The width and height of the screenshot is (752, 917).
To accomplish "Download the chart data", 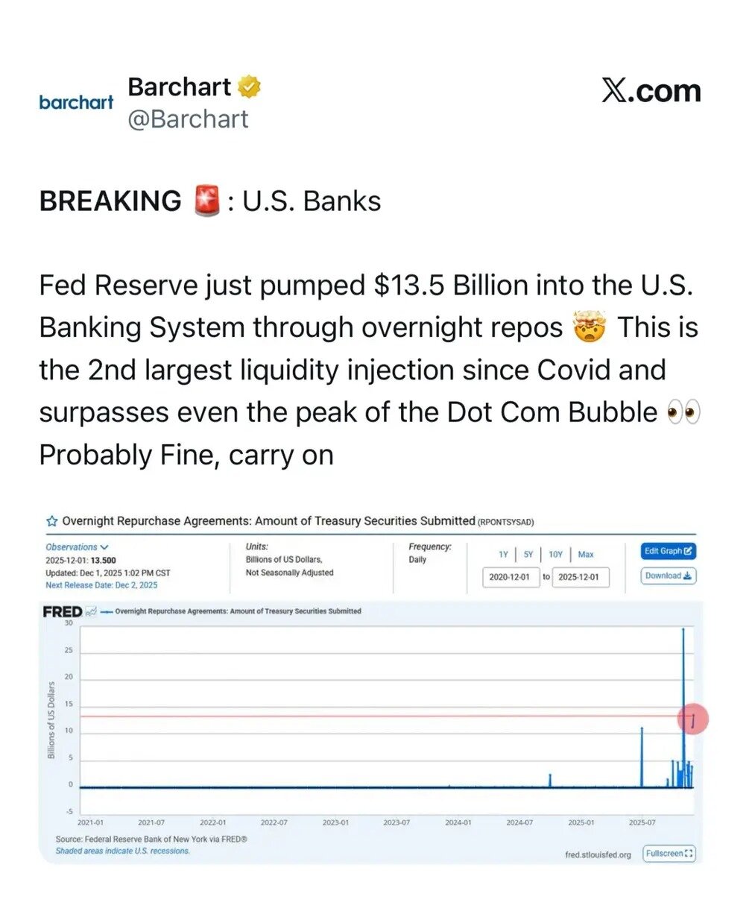I will tap(668, 576).
